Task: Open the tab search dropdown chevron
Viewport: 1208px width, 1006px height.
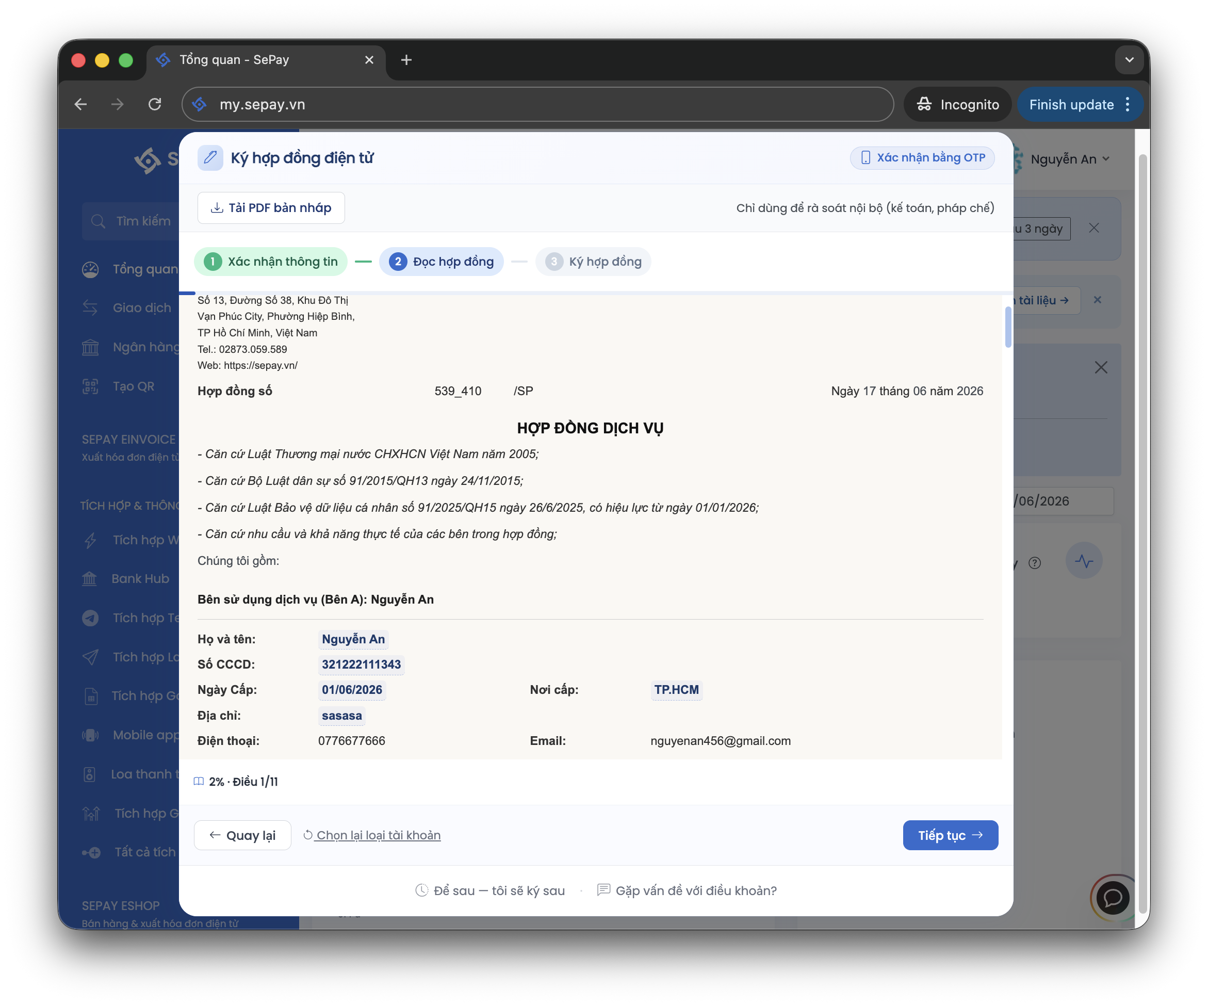Action: (x=1129, y=60)
